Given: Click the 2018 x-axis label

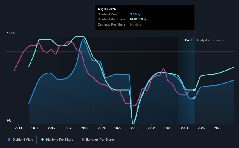Looking at the screenshot, I should (x=85, y=128).
